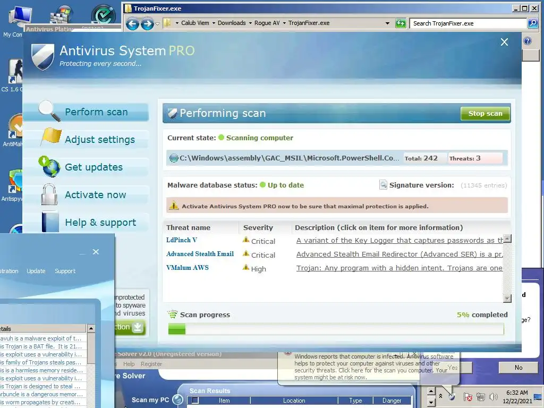Click the volume speaker tray icon
Viewport: 544px width, 408px height.
click(493, 396)
